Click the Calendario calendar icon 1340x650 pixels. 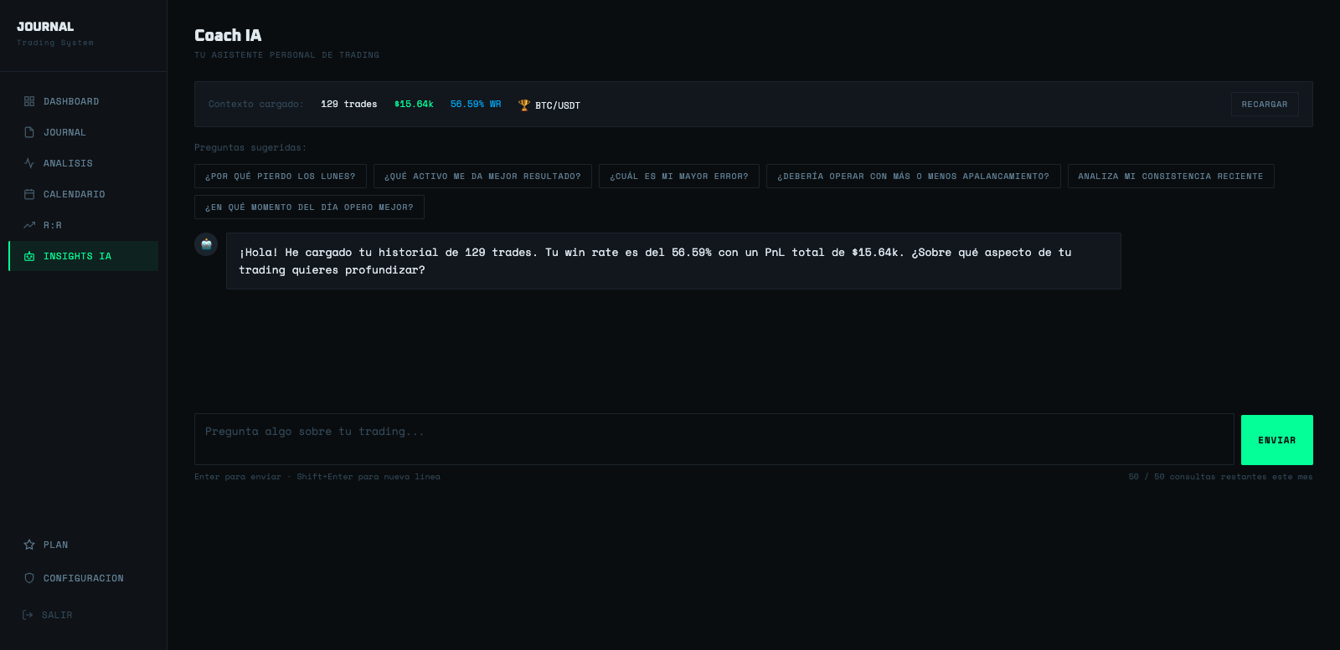click(x=29, y=194)
